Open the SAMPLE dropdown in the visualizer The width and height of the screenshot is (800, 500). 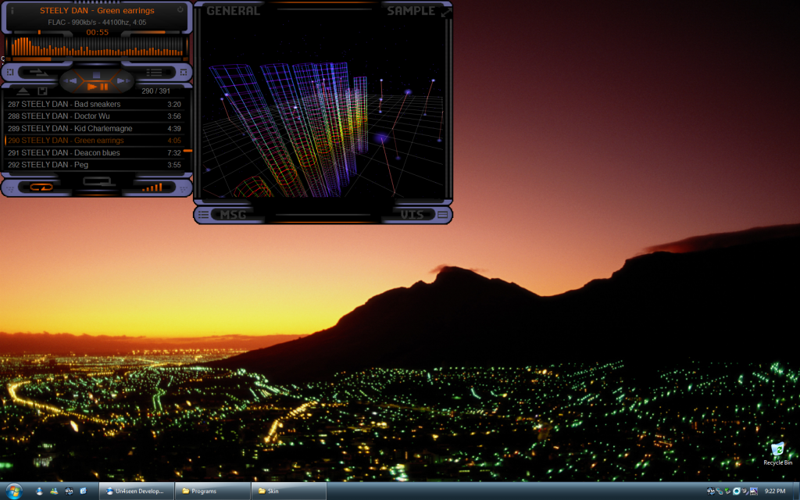click(x=410, y=11)
